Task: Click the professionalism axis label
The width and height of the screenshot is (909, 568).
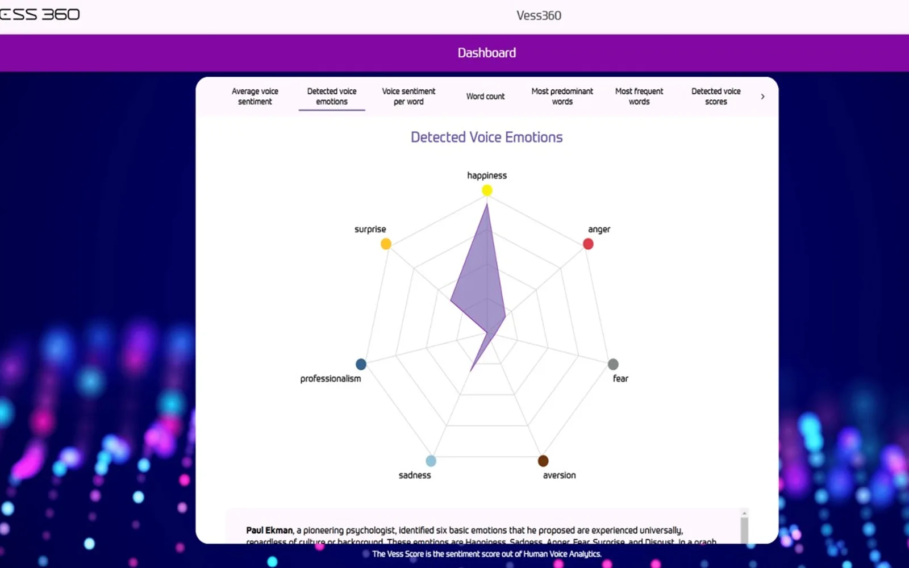Action: pos(330,378)
